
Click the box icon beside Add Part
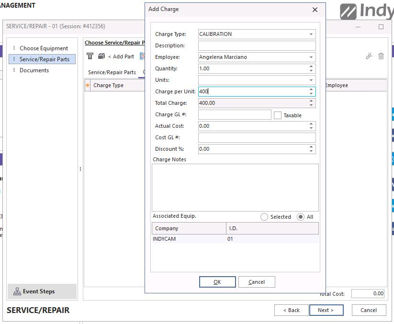[x=101, y=56]
